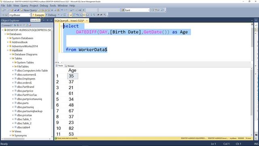Click the Increase Indent icon

tap(102, 15)
